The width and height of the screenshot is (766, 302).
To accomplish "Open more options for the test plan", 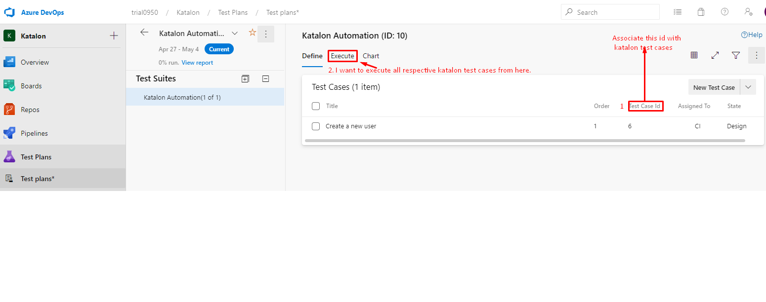I will tap(266, 34).
